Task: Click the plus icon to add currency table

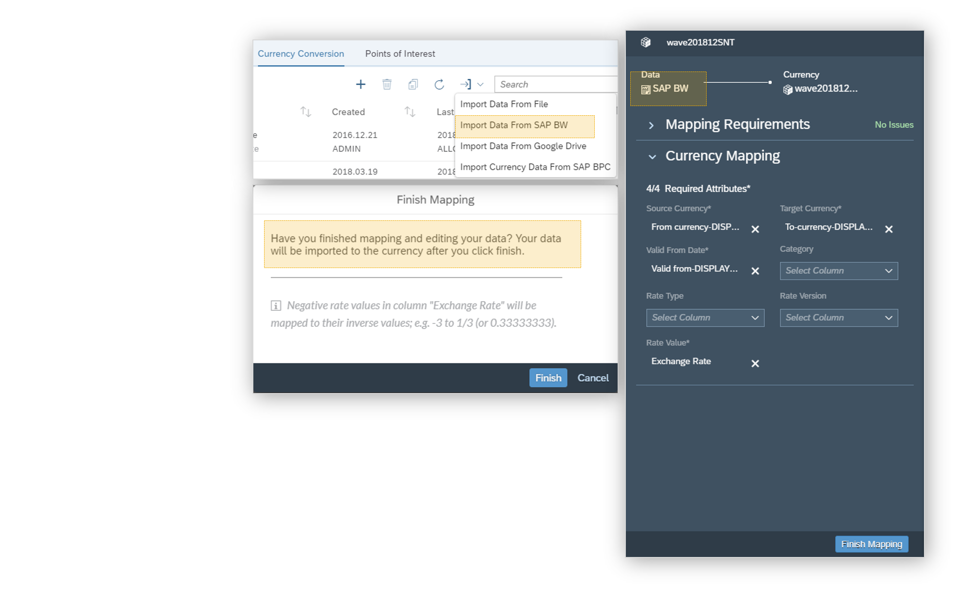Action: point(360,85)
